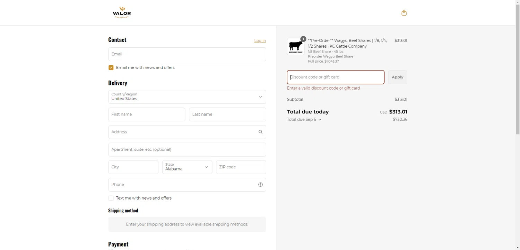Click the product quantity badge showing 1

pyautogui.click(x=303, y=39)
